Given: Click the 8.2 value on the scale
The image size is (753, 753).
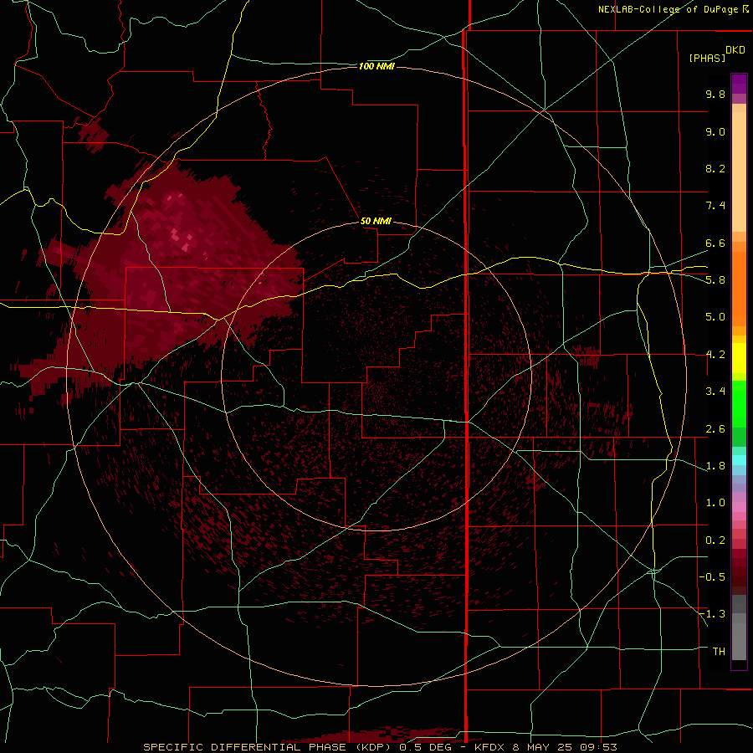Looking at the screenshot, I should tap(715, 168).
